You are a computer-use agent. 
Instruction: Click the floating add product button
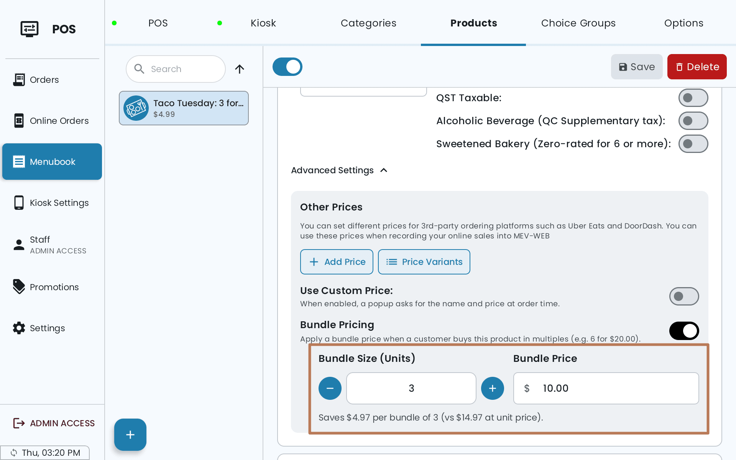[130, 435]
